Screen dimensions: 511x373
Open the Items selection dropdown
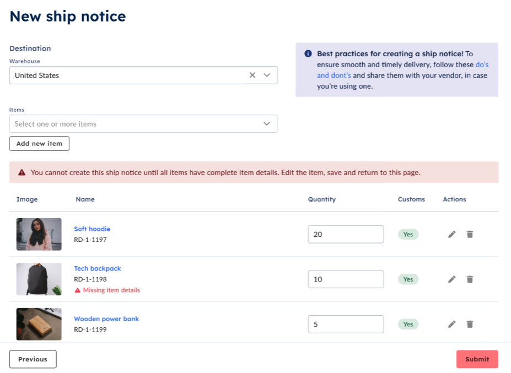pyautogui.click(x=143, y=124)
